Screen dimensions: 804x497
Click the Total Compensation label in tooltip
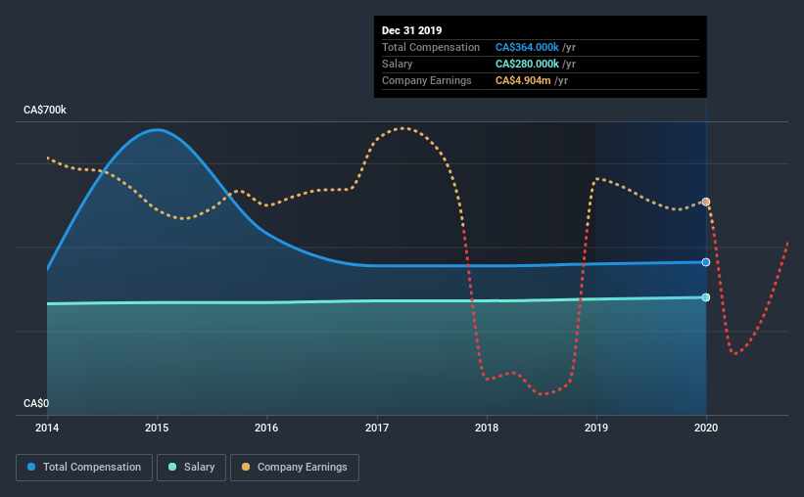point(430,47)
